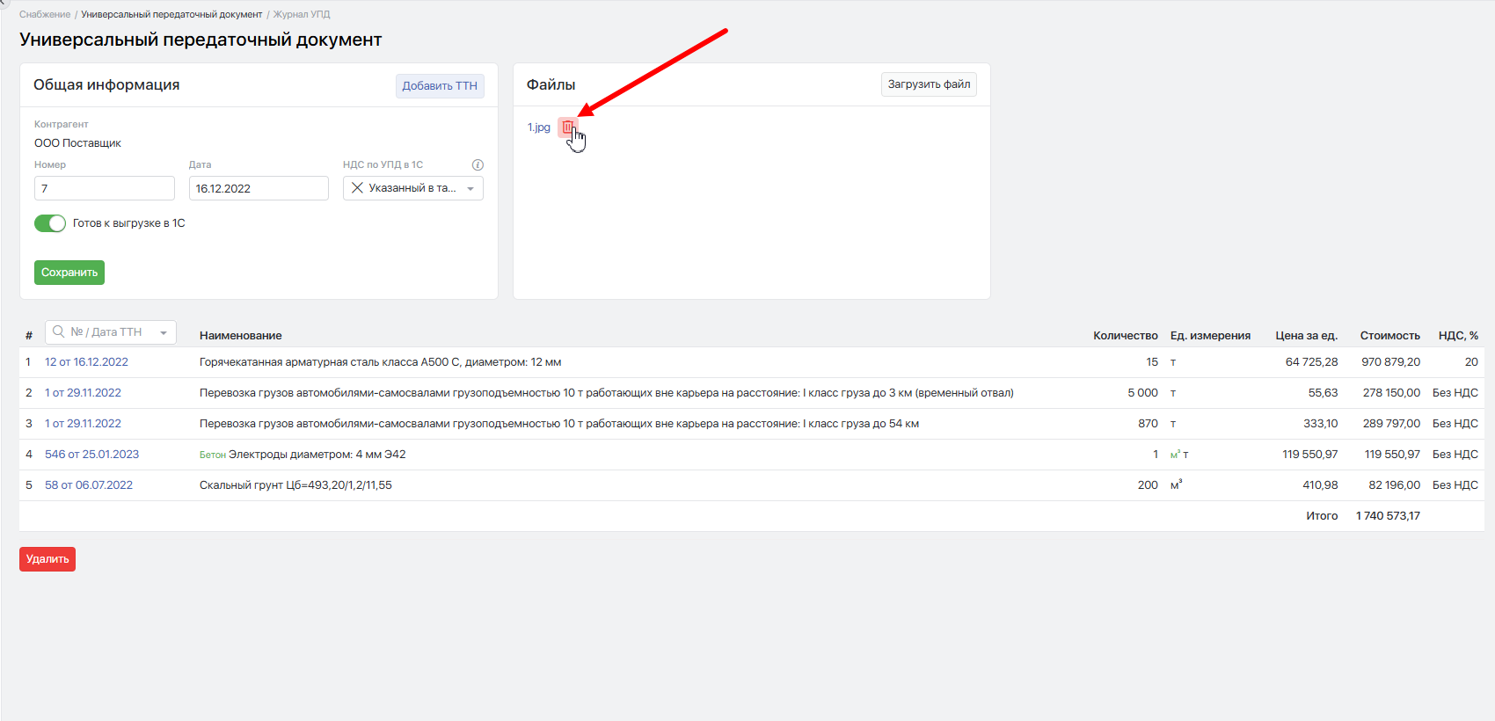Click the Номер input field containing 7
Image resolution: width=1495 pixels, height=721 pixels.
(105, 188)
